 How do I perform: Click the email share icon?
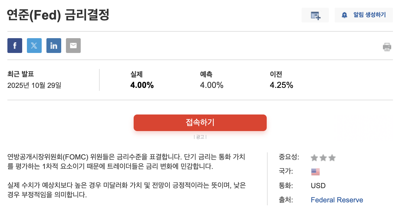point(73,46)
